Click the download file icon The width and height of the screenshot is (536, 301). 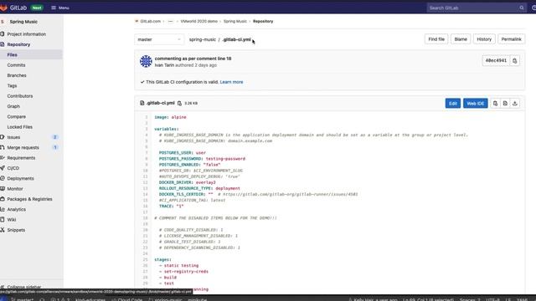tap(515, 104)
